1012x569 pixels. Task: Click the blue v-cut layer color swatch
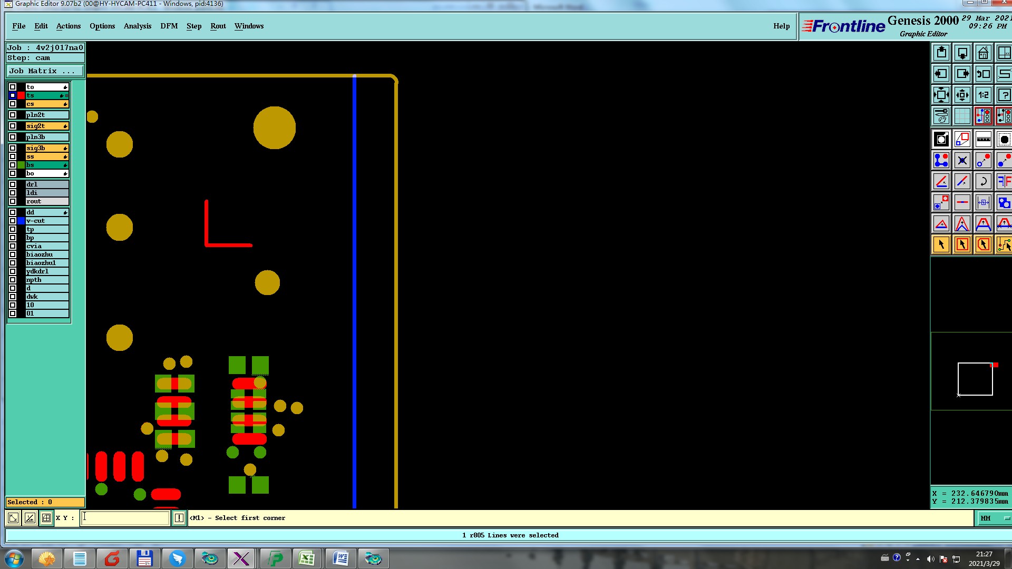pyautogui.click(x=21, y=221)
